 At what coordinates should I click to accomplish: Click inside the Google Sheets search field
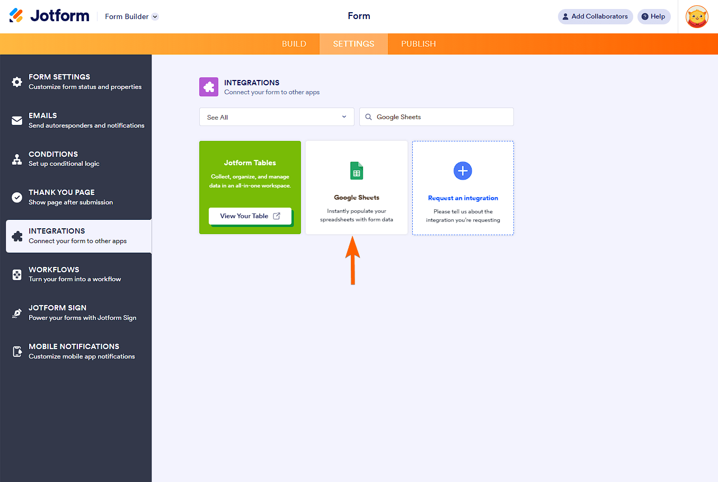tap(450, 117)
